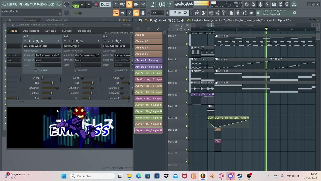Click the one-click audio recording microphone

[260, 4]
